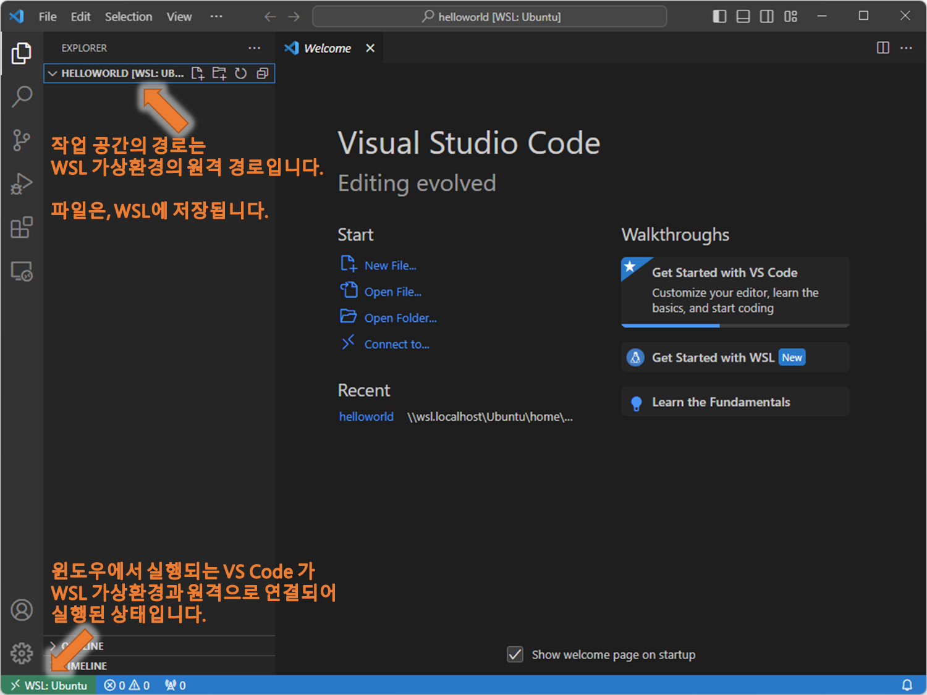Toggle the primary side bar layout icon
Viewport: 927px width, 695px height.
pyautogui.click(x=719, y=17)
